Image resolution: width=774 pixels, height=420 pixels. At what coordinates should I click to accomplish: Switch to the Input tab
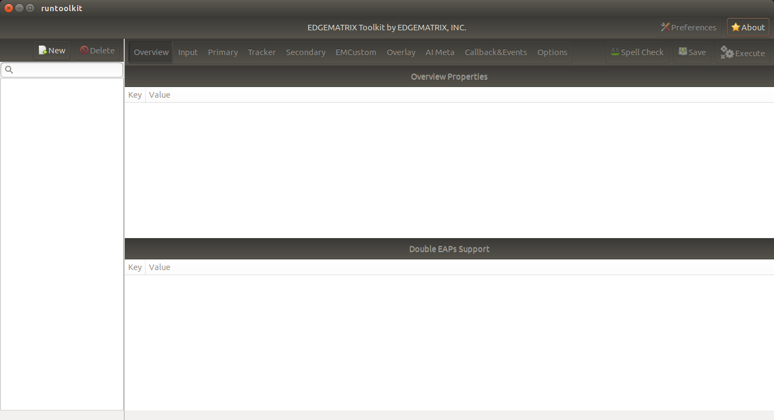[188, 52]
